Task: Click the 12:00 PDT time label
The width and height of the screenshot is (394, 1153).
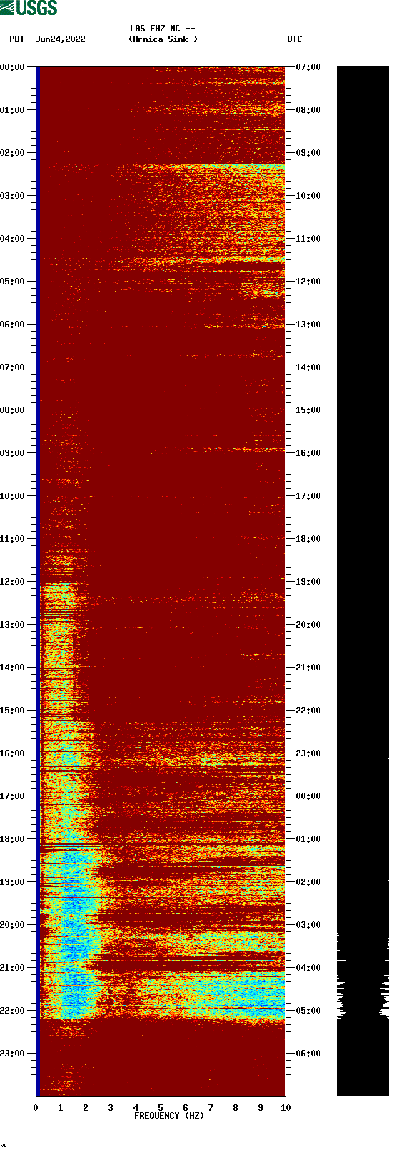Action: pyautogui.click(x=12, y=581)
